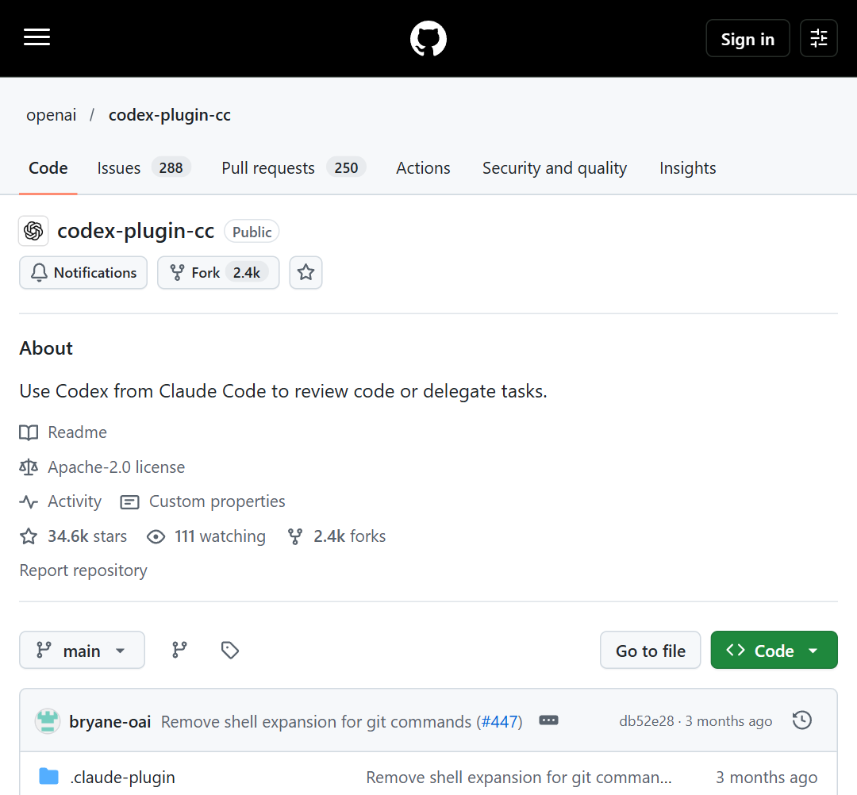Click Go to file button

(651, 650)
